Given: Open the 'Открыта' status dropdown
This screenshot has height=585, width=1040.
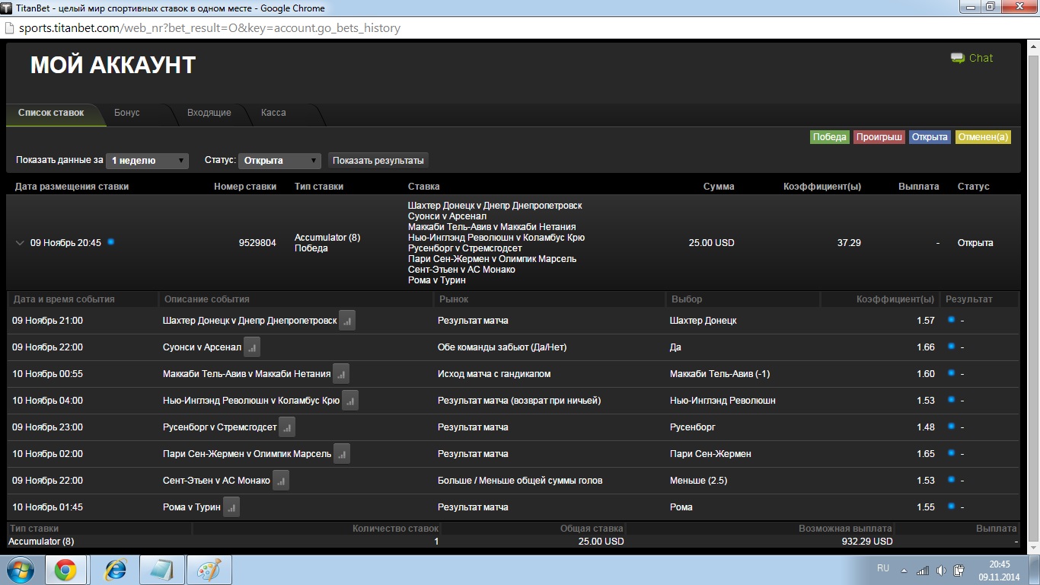Looking at the screenshot, I should tap(280, 161).
